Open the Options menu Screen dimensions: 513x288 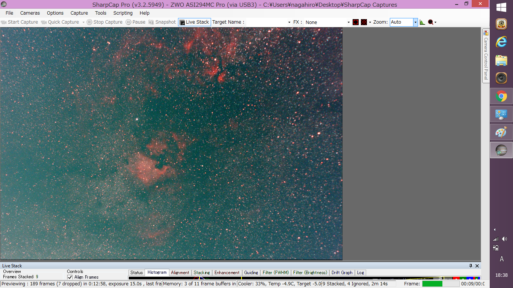click(x=55, y=13)
